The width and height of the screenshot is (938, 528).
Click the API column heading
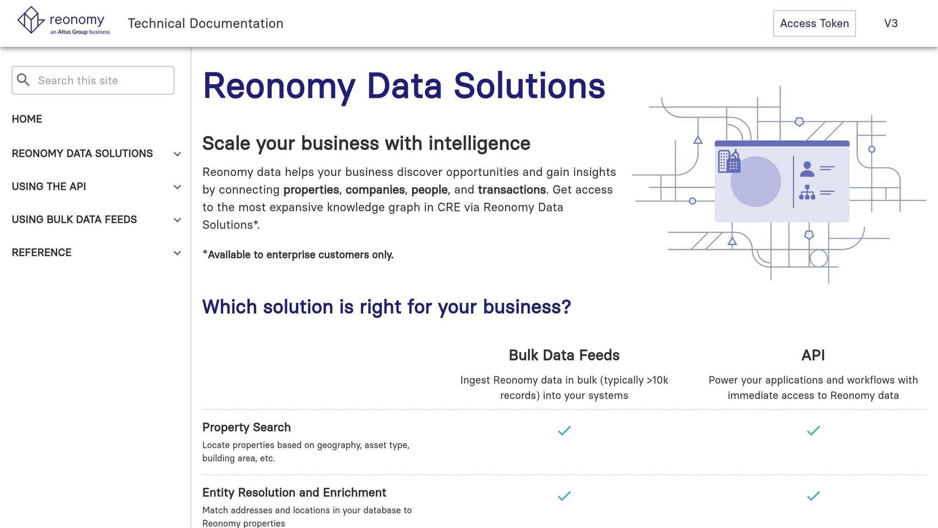point(813,355)
